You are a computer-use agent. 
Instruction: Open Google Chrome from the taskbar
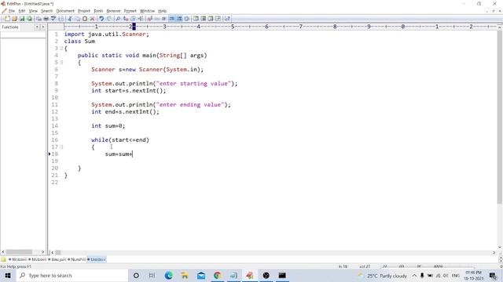(x=217, y=275)
